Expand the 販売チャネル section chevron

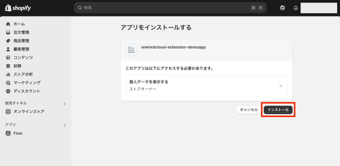pyautogui.click(x=64, y=104)
